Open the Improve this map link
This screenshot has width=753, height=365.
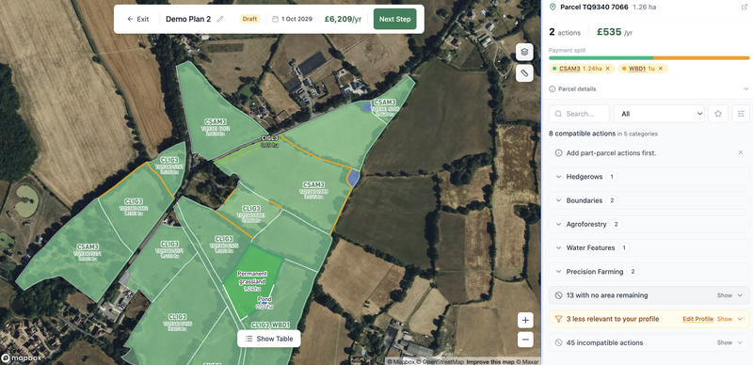click(x=489, y=362)
